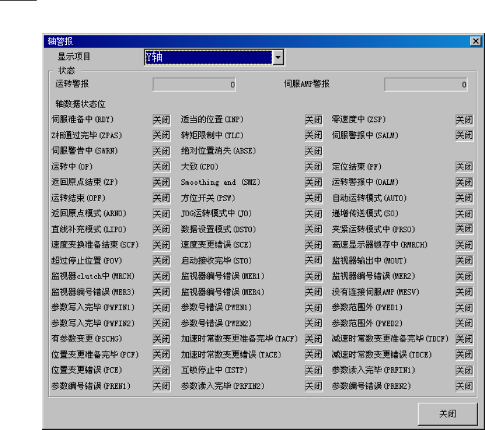The height and width of the screenshot is (430, 485).
Task: Click the 轴数据状态位 heading text
Action: (80, 104)
